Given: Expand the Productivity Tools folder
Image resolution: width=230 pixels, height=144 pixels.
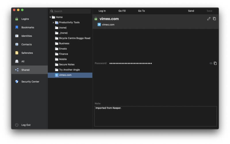Looking at the screenshot, I should [x=53, y=22].
